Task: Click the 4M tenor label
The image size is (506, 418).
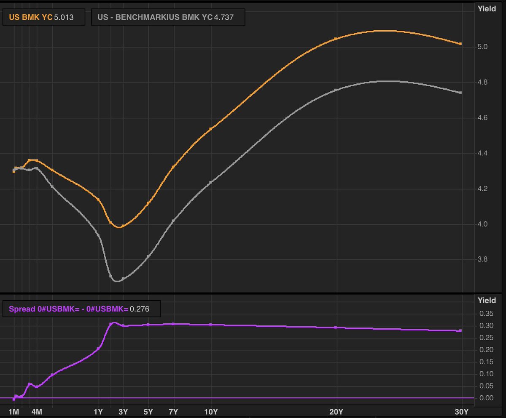Action: 37,412
